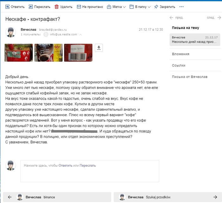Open the first attachment thumbnail
The image size is (222, 203).
click(18, 52)
